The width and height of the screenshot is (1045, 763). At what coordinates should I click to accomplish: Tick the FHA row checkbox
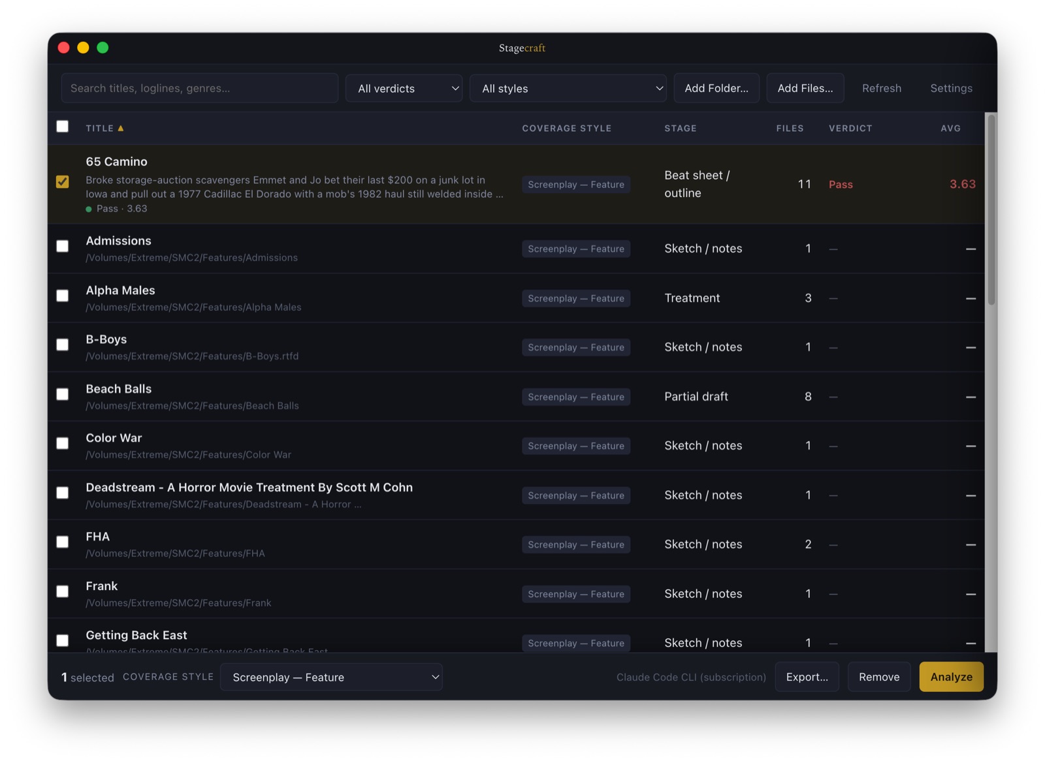(63, 542)
